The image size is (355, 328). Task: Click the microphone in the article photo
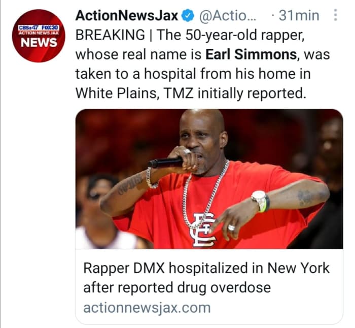click(x=165, y=163)
